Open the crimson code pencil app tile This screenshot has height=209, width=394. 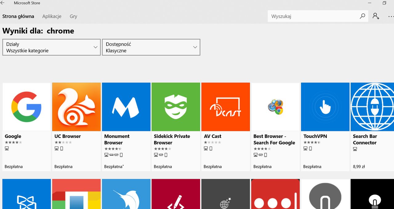pyautogui.click(x=176, y=194)
